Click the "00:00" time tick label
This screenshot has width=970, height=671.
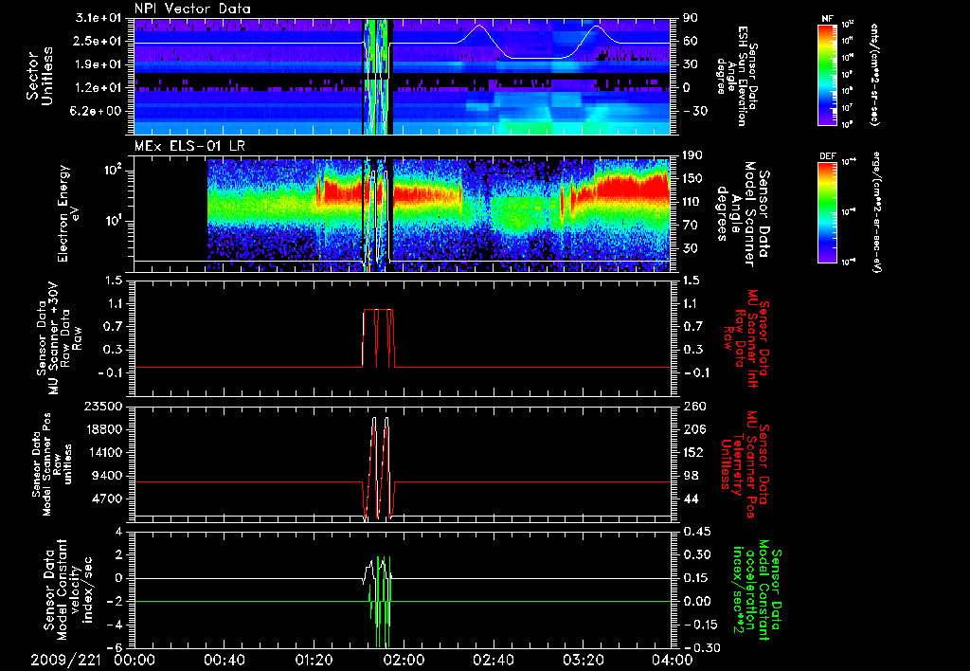pos(135,660)
